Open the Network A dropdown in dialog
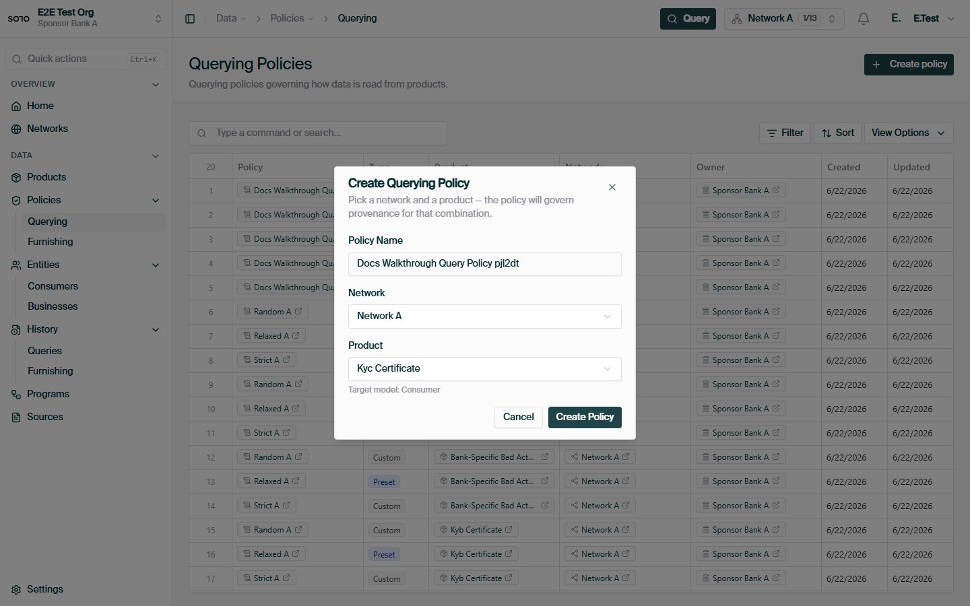Screen dimensions: 970x606 (x=484, y=316)
